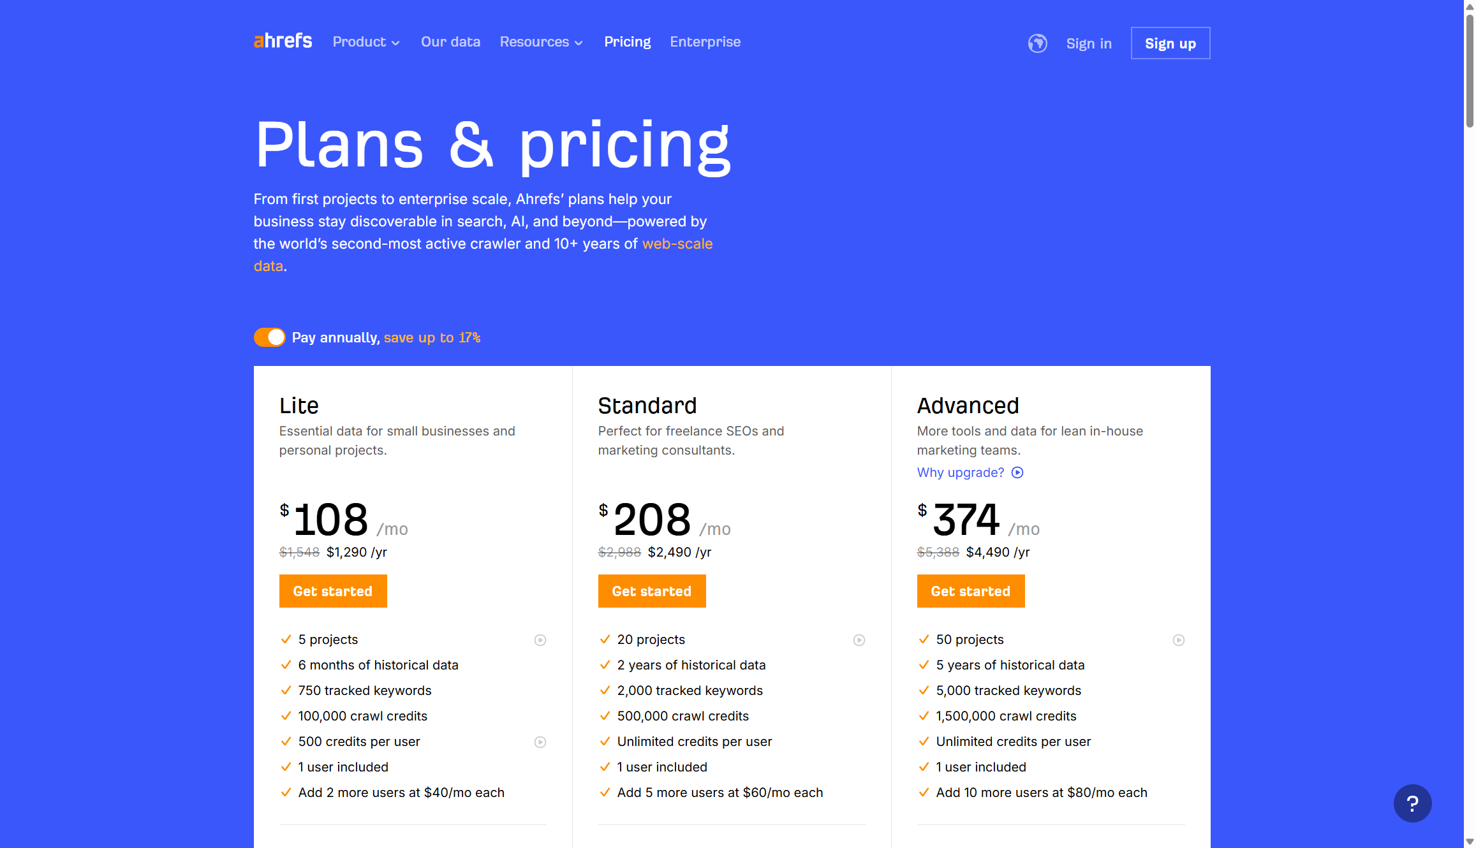
Task: Get started with the Lite plan
Action: click(x=333, y=591)
